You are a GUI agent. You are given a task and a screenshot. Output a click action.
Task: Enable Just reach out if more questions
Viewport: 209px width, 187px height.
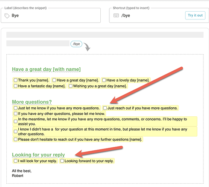pos(105,108)
